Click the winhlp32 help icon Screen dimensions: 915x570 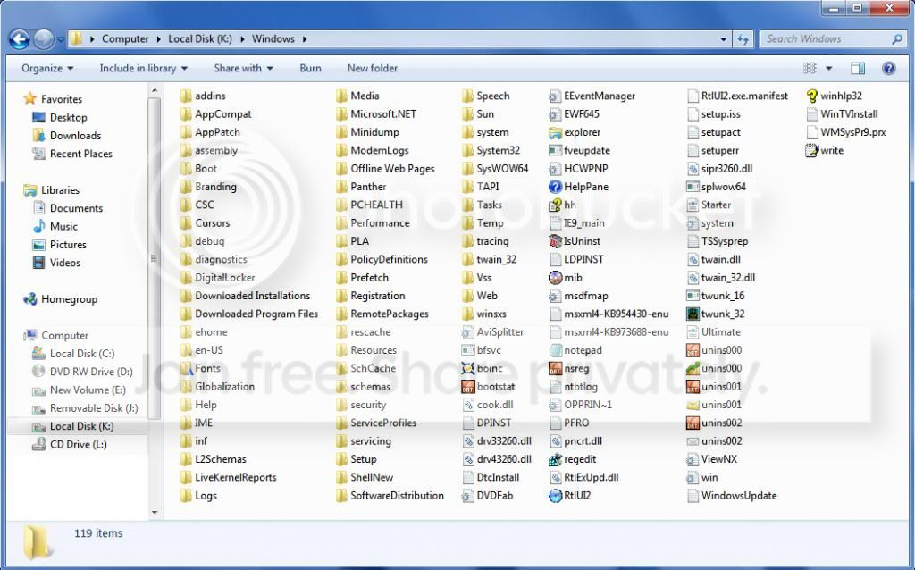(x=811, y=96)
